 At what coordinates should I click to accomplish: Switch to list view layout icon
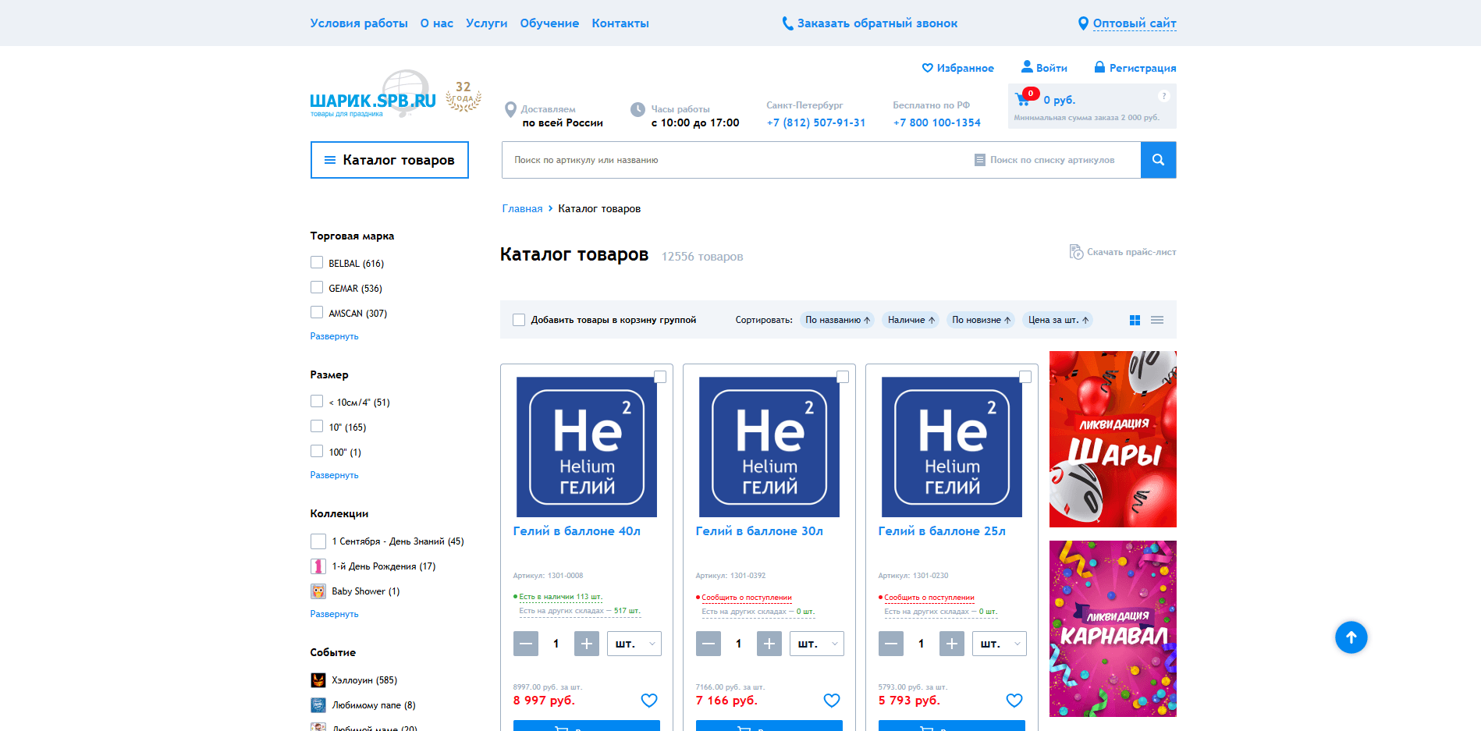coord(1157,320)
